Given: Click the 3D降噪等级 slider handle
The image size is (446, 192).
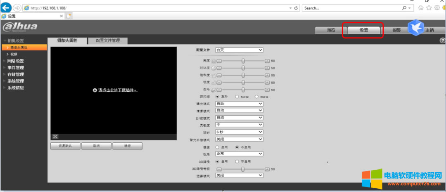Looking at the screenshot, I should tap(243, 169).
